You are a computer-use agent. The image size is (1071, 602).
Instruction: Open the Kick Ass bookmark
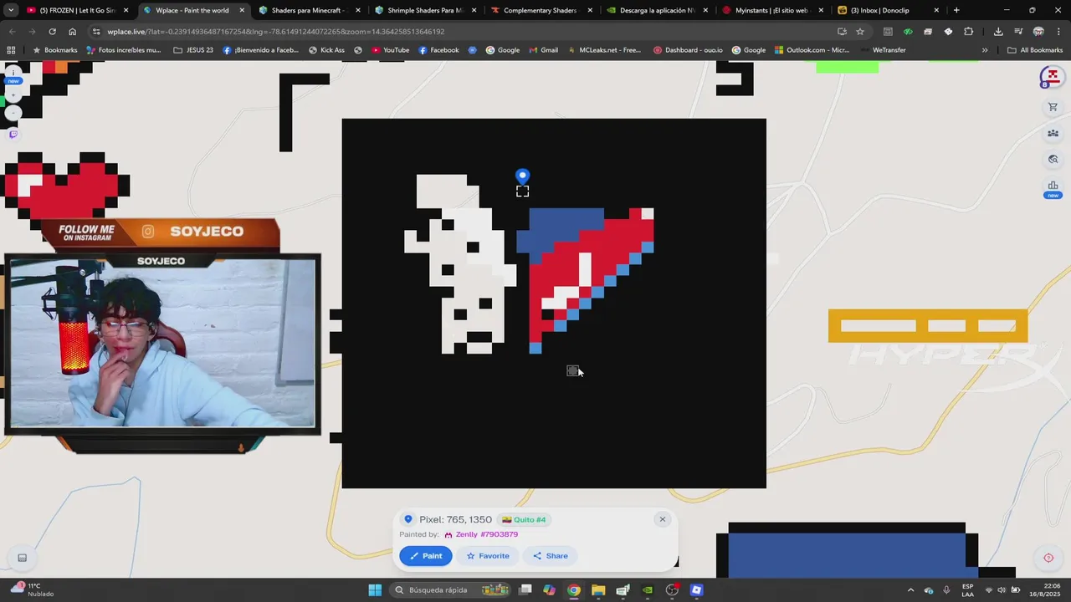326,50
